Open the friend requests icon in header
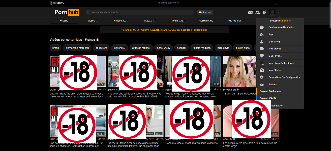Screen dimensions: 331x151 [257, 12]
